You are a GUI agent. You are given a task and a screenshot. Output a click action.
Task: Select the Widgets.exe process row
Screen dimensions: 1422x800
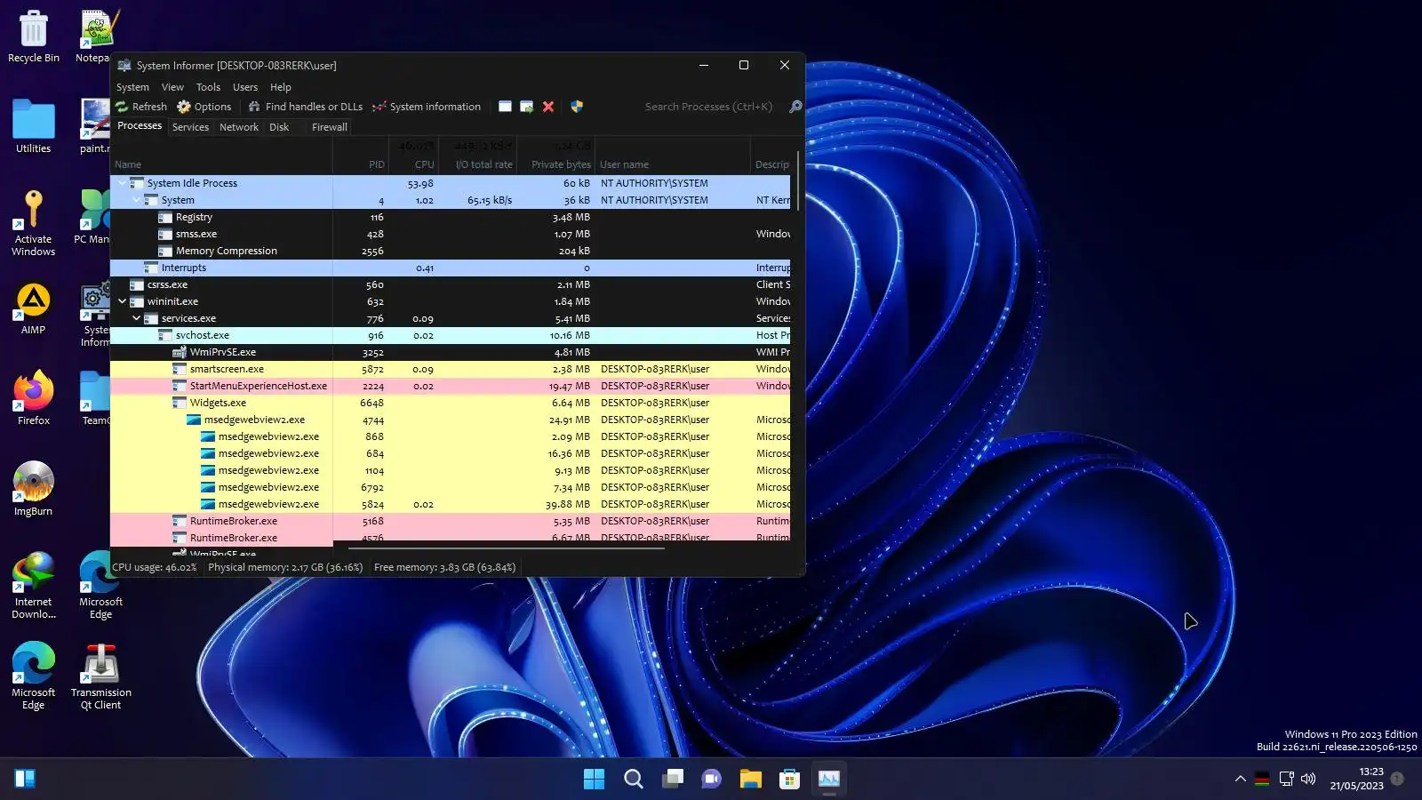451,403
